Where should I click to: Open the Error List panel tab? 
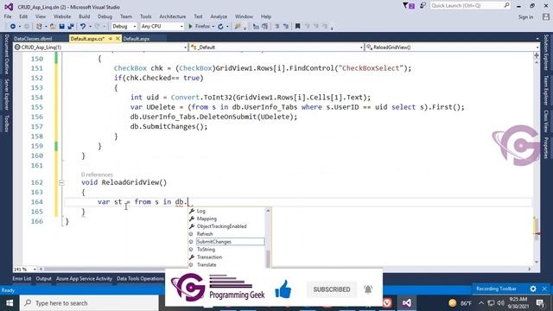click(22, 278)
